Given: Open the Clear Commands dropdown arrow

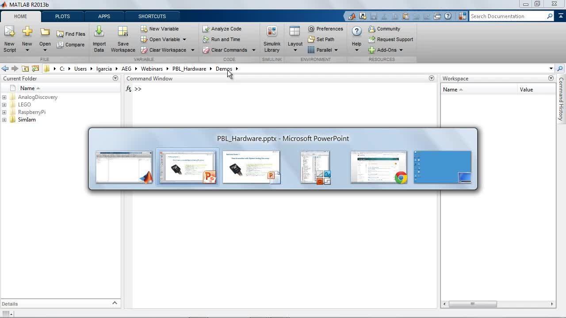Looking at the screenshot, I should 253,50.
